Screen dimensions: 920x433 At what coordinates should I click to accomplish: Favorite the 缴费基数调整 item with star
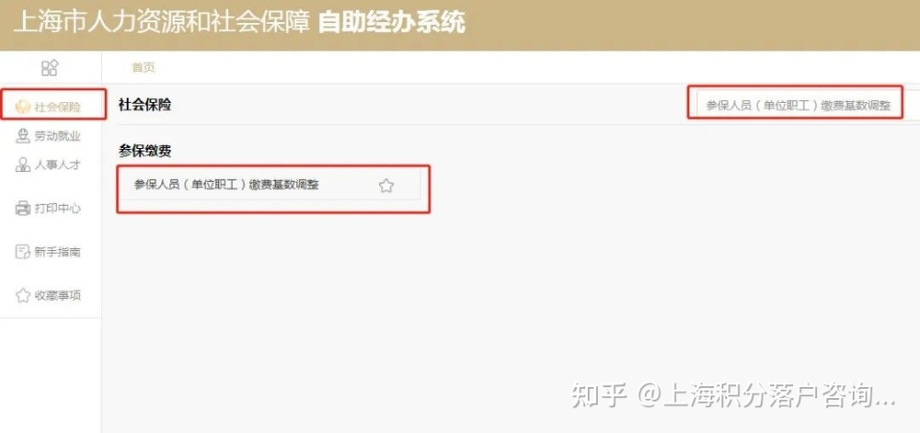[386, 186]
